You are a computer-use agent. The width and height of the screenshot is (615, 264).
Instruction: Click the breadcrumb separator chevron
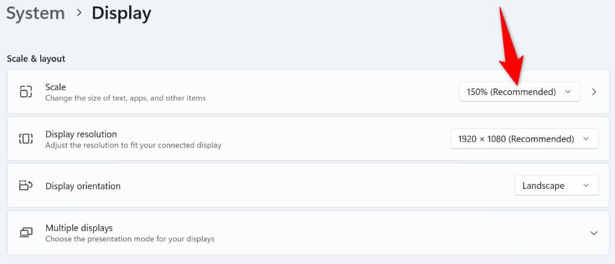79,13
